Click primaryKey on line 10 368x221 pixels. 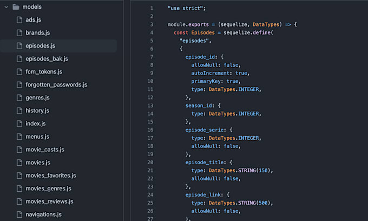pos(206,82)
